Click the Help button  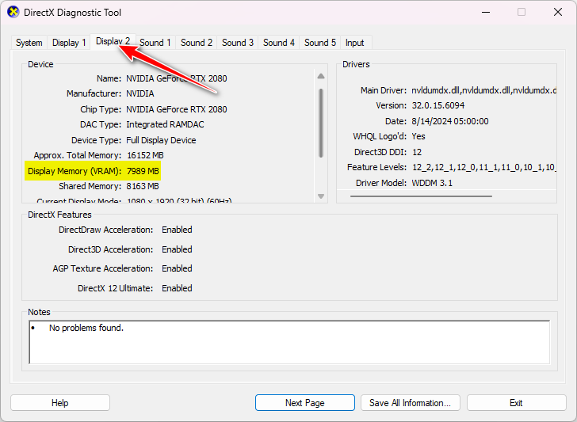click(x=60, y=403)
